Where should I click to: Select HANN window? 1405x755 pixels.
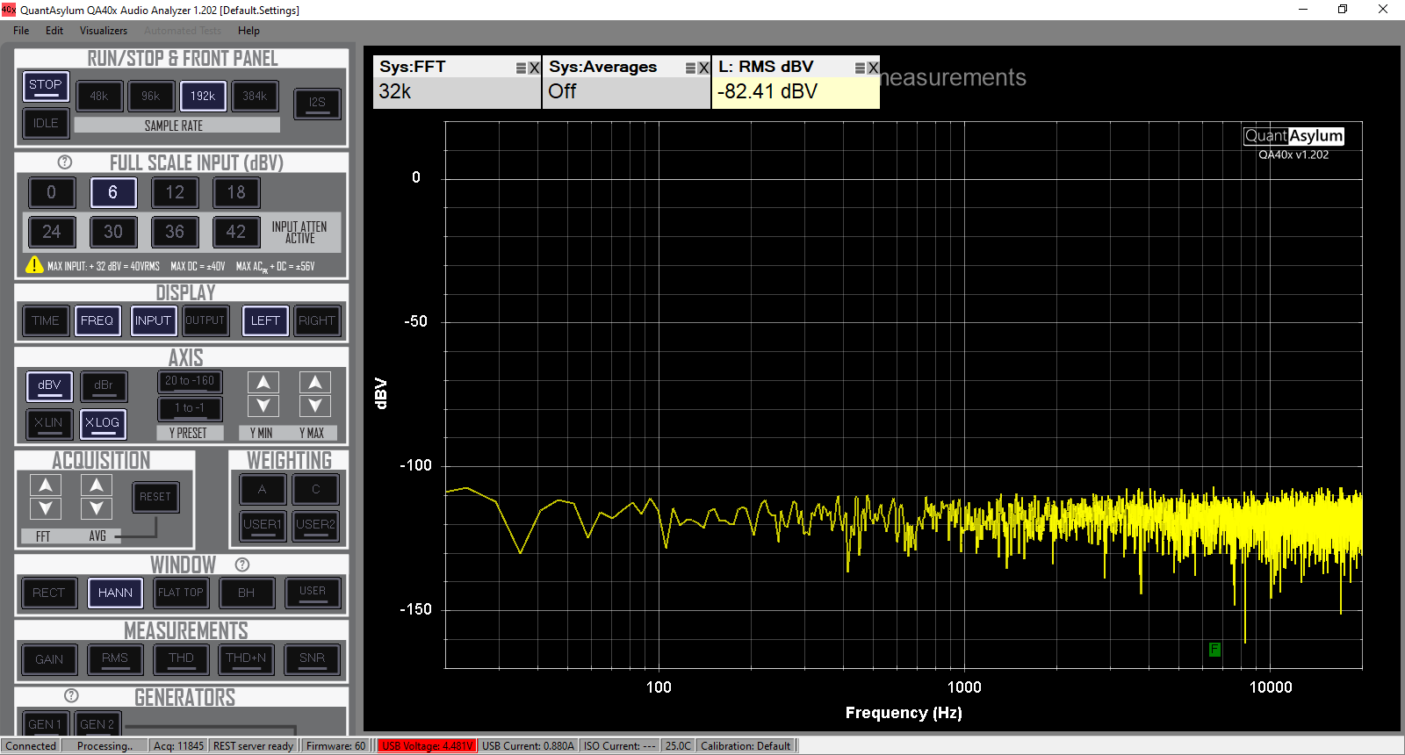point(115,593)
